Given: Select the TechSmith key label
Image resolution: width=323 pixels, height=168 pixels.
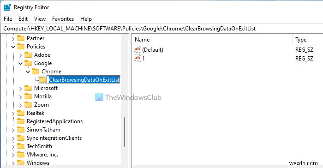Looking at the screenshot, I should [x=39, y=146].
